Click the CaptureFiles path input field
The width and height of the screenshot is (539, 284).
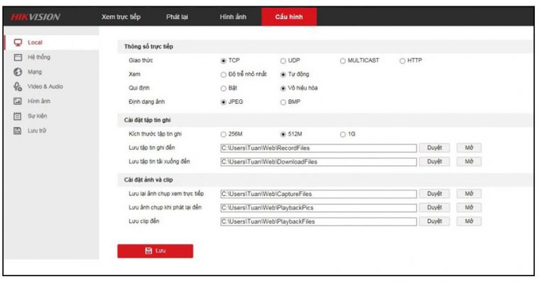[318, 194]
